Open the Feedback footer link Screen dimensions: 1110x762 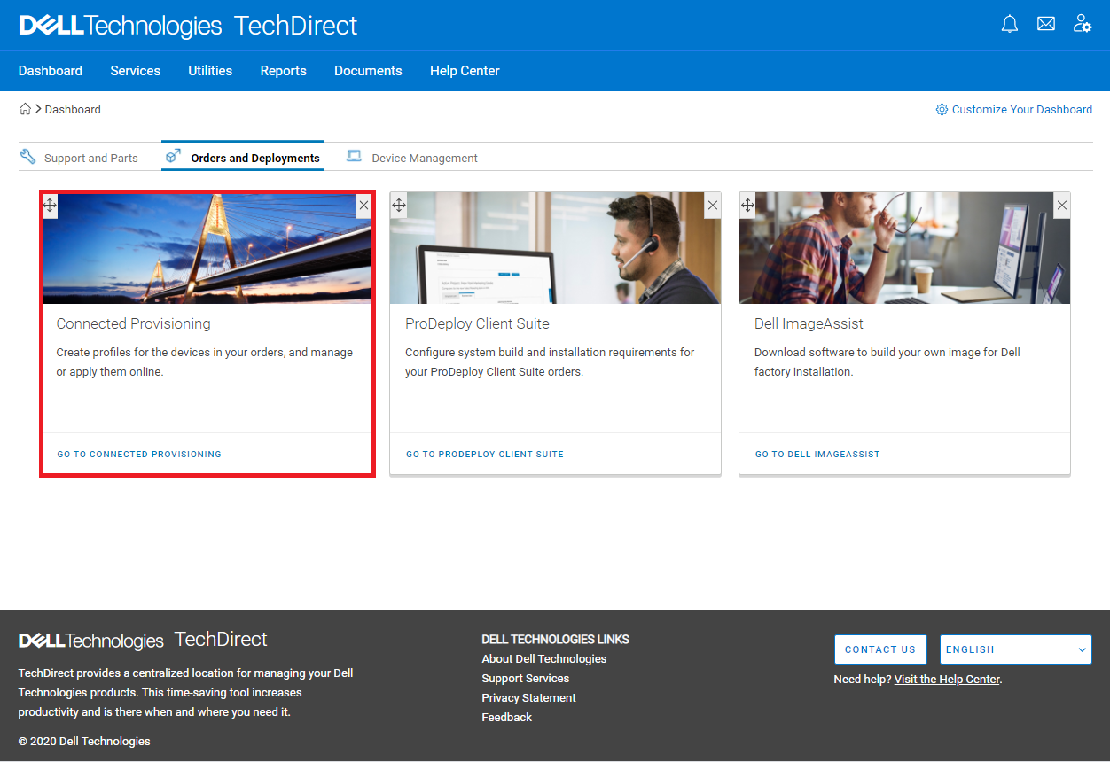[x=507, y=718]
